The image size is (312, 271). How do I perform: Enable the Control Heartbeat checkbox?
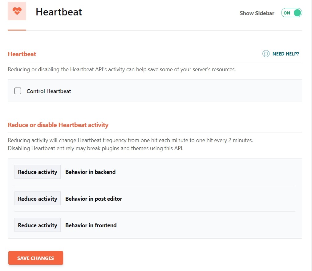[x=18, y=91]
